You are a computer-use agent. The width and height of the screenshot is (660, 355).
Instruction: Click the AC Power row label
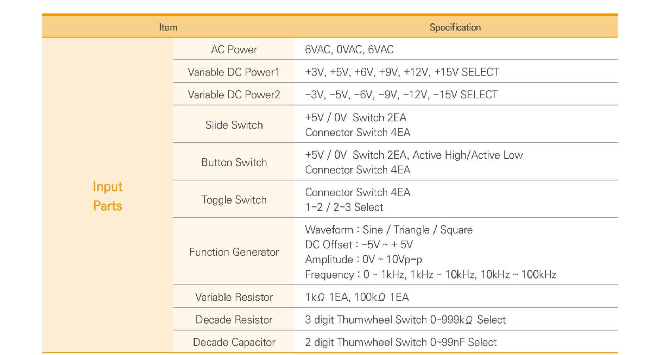pos(234,49)
